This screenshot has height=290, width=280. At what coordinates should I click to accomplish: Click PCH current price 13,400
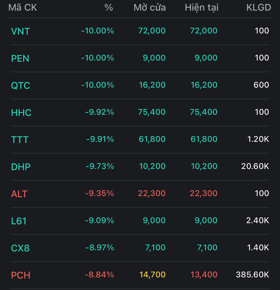[x=204, y=275]
